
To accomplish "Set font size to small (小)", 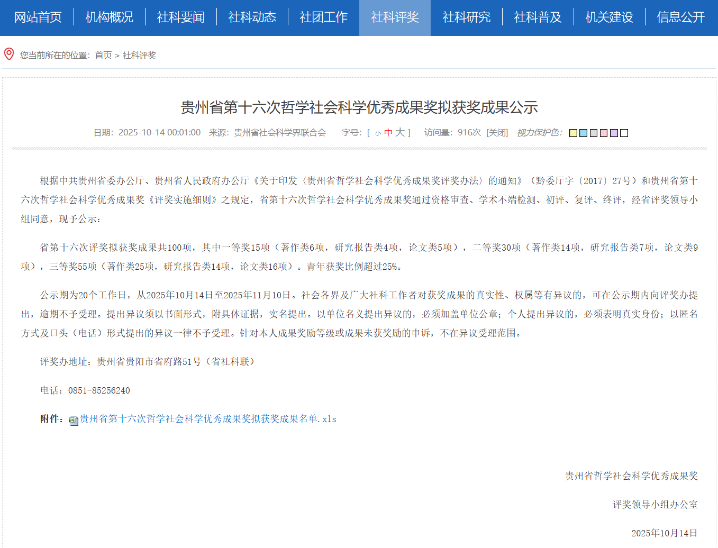I will 378,133.
